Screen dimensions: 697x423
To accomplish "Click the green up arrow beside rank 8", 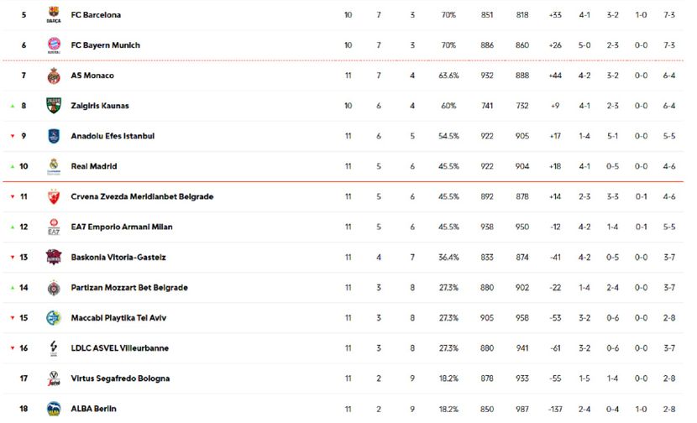I will tap(13, 106).
